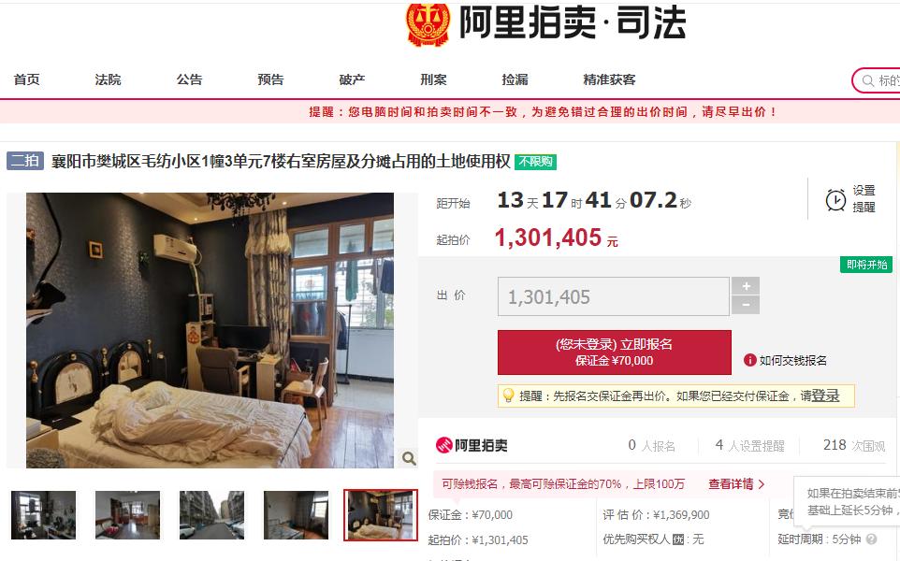900x561 pixels.
Task: Click the magnifier icon on the photo
Action: (x=409, y=458)
